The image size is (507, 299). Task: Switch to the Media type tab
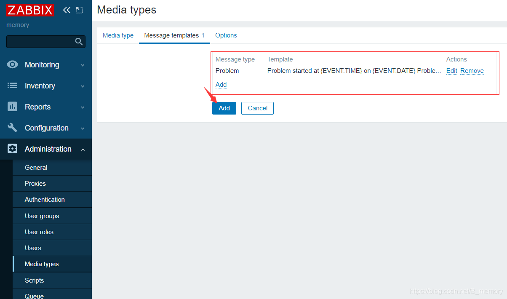tap(118, 35)
